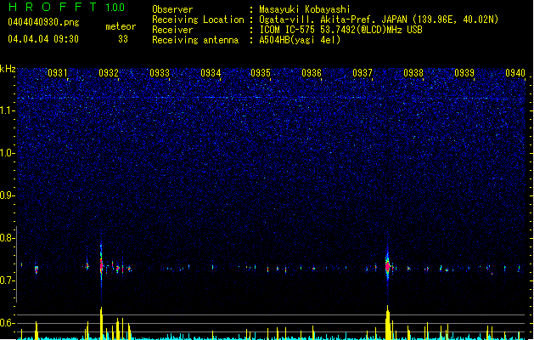Click the 0934 time marker

(x=211, y=73)
